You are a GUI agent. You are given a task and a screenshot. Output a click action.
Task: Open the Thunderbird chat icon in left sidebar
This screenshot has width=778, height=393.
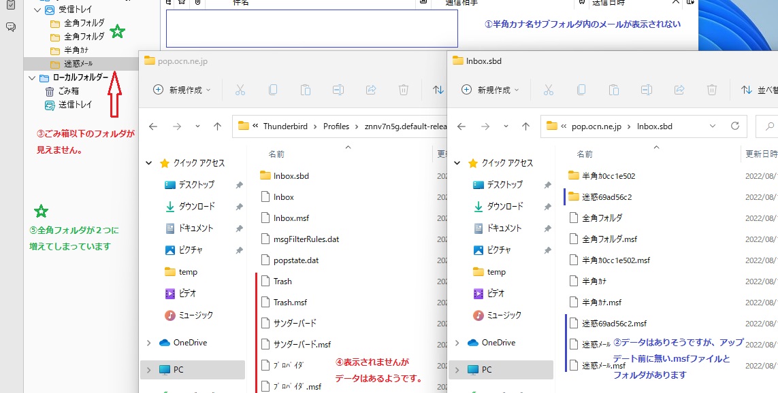10,27
